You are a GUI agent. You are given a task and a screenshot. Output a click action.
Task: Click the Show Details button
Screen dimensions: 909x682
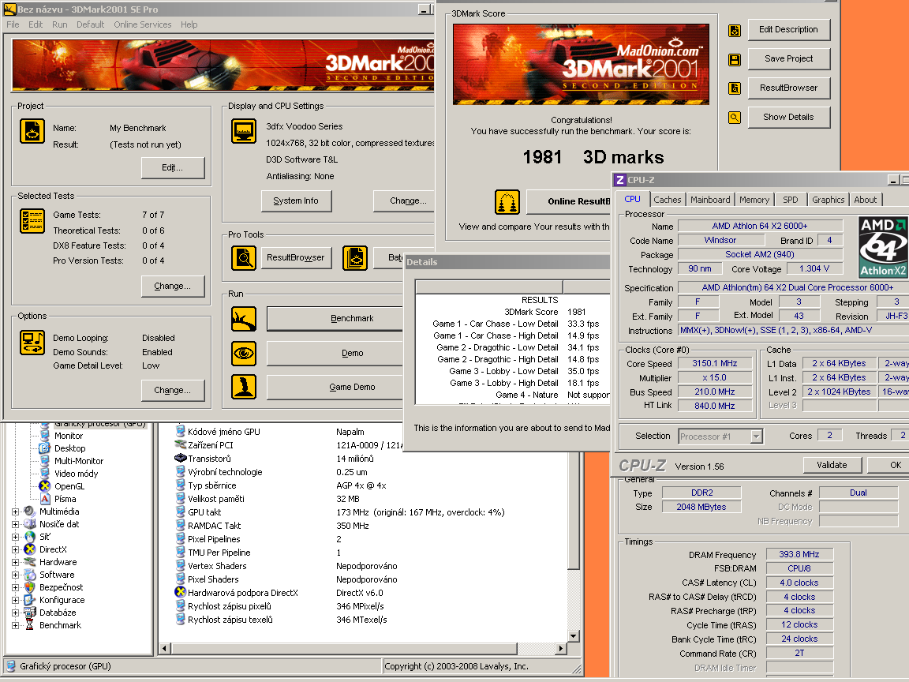click(788, 117)
